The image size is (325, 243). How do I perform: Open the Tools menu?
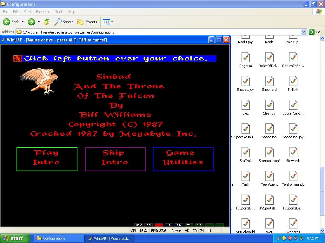(x=59, y=12)
